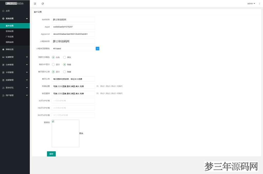Open the 小程序顶部颜色 color picker

tap(97, 48)
